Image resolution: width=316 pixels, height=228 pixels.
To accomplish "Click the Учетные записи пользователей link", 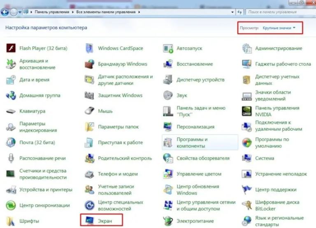I will (x=116, y=190).
